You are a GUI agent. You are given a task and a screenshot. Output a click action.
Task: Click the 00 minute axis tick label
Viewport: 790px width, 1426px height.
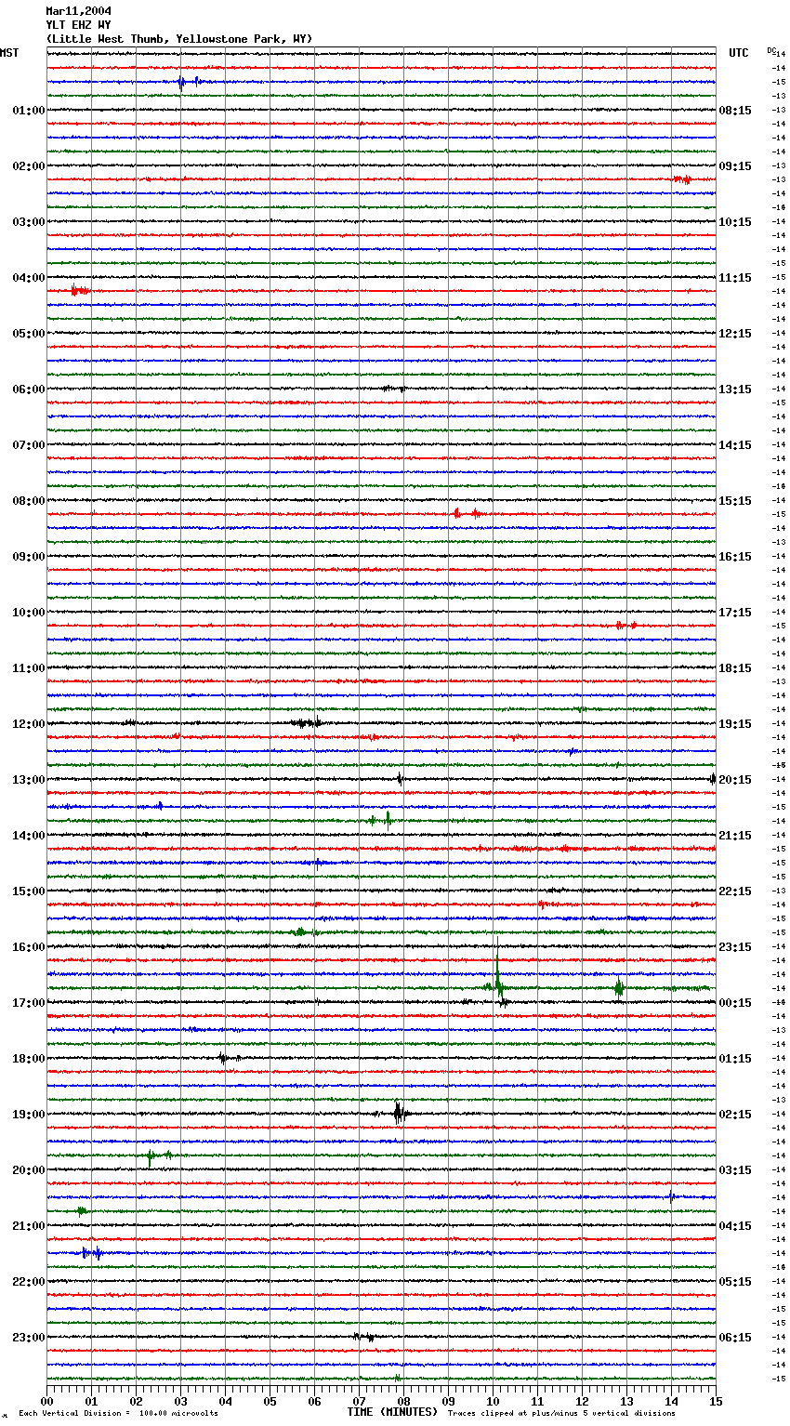(46, 1401)
